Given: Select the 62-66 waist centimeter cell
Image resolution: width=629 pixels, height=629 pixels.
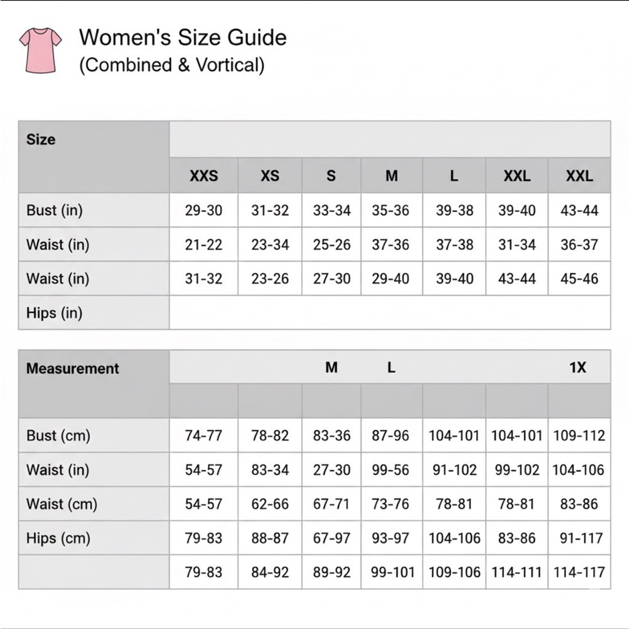Looking at the screenshot, I should (x=270, y=504).
